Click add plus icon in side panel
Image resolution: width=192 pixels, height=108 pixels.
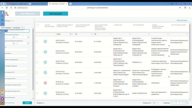point(2,94)
